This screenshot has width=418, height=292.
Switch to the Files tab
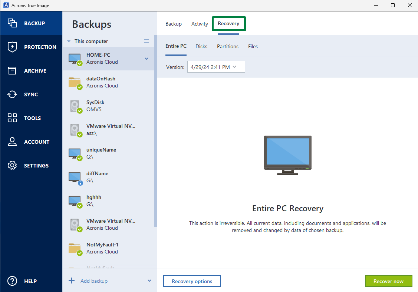pyautogui.click(x=253, y=46)
